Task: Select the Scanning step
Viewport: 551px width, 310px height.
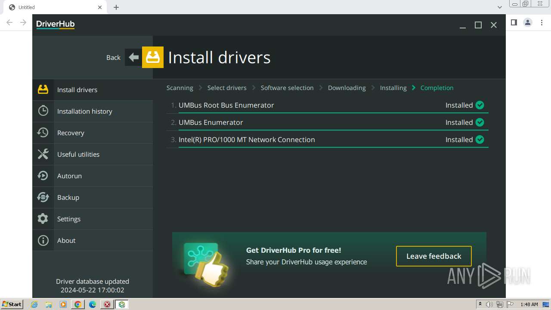Action: [x=180, y=88]
